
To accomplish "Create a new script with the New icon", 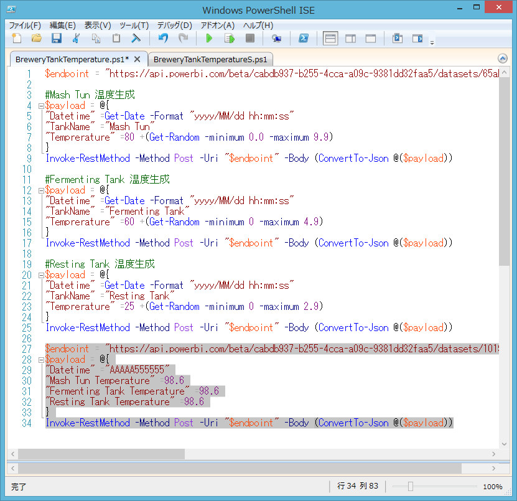I will pos(17,38).
